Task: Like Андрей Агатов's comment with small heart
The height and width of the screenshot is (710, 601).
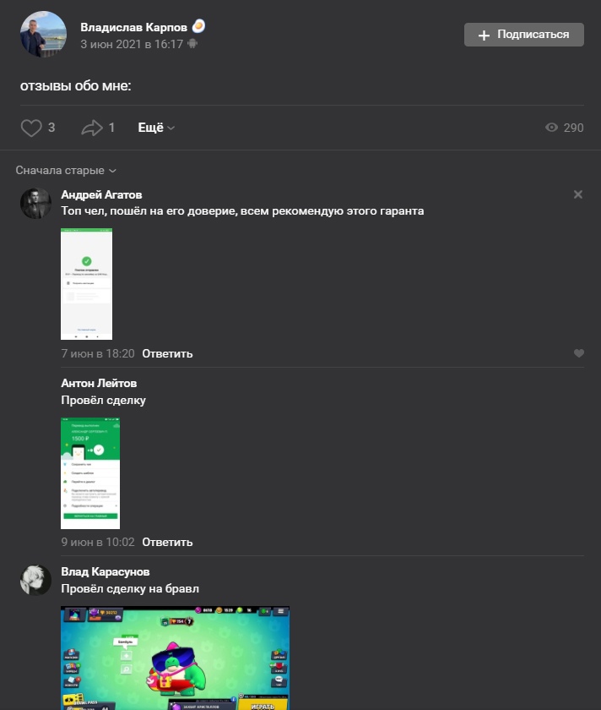Action: coord(579,353)
